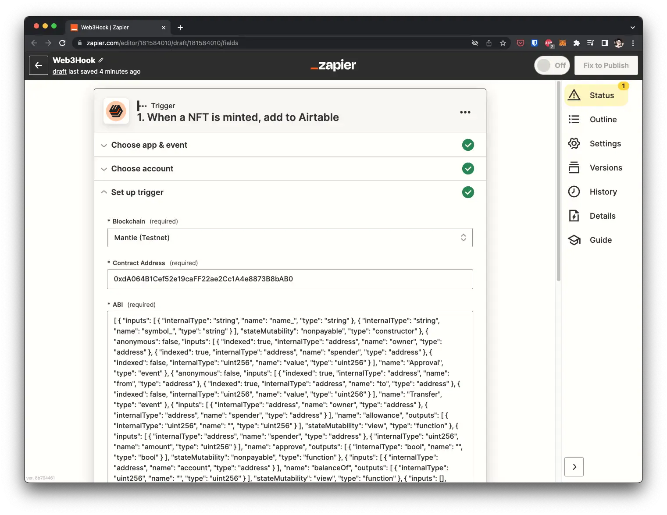Click the Set up trigger green checkmark
Image resolution: width=667 pixels, height=515 pixels.
(x=468, y=192)
